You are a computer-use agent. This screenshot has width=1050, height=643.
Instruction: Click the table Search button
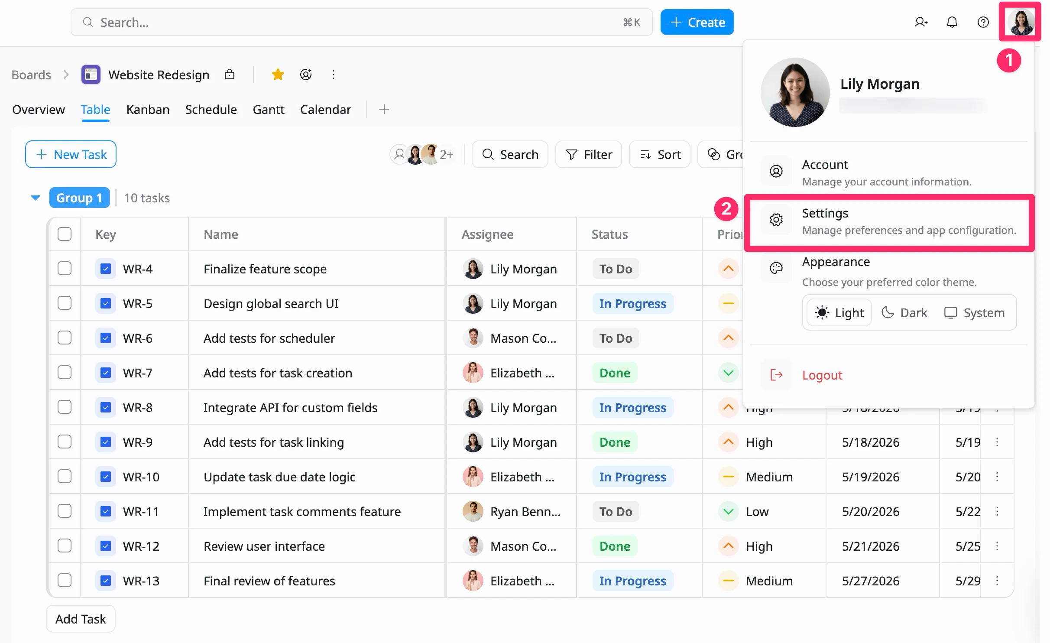[x=510, y=154]
